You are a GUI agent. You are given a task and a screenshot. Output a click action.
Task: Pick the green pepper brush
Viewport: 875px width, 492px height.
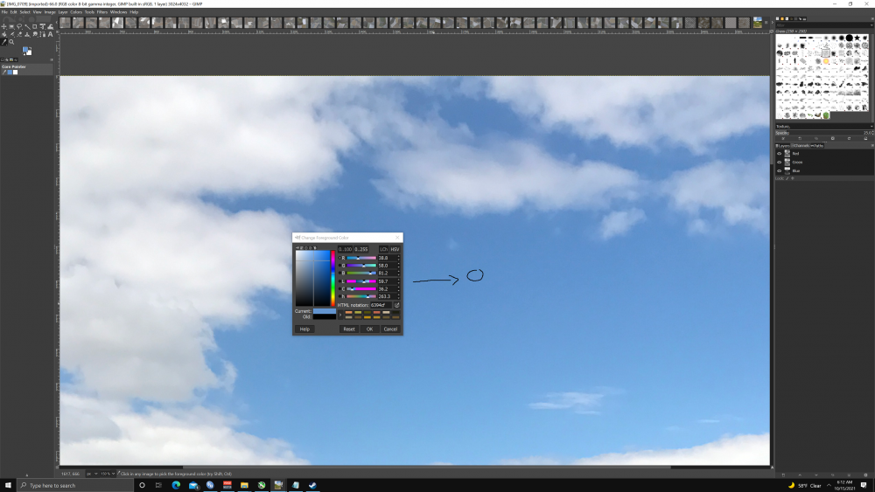click(x=826, y=115)
